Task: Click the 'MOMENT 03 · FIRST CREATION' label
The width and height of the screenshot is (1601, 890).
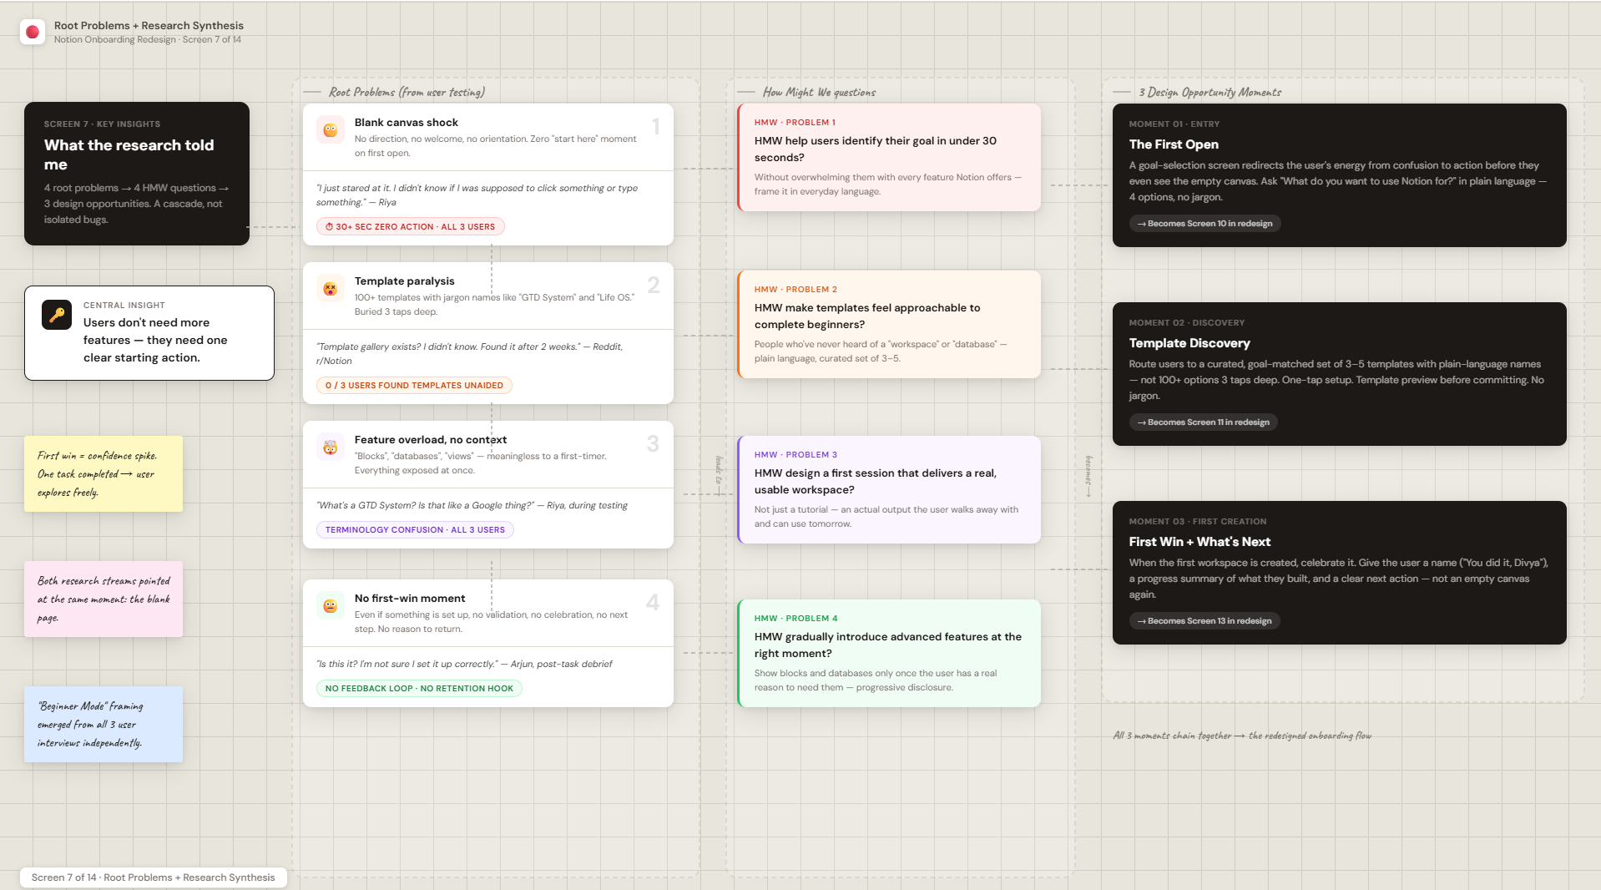Action: tap(1197, 521)
